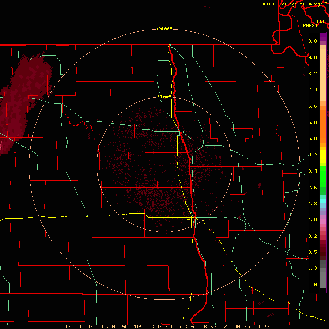This screenshot has height=329, width=329.
Task: Click the yellow segment of the color bar
Action: (x=323, y=156)
